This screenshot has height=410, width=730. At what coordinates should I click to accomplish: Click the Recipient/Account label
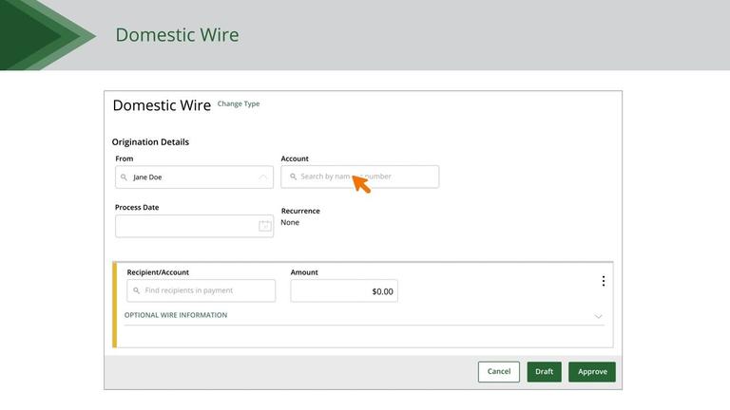point(158,272)
